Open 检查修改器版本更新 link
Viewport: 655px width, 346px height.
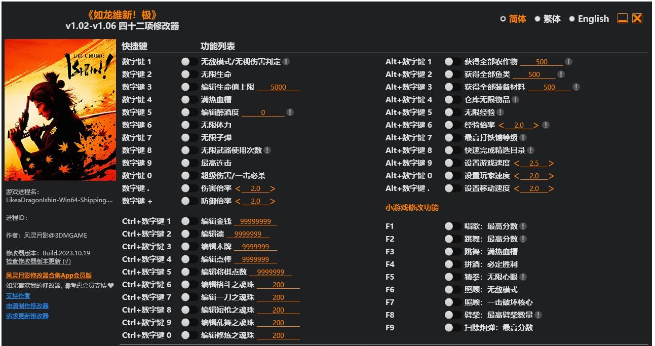[38, 261]
